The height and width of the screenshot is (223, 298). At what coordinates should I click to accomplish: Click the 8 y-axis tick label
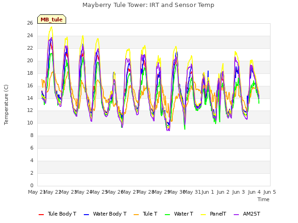pyautogui.click(x=32, y=136)
